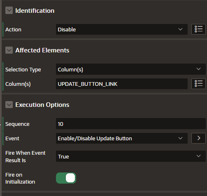Open the Fire When Event Result Is dropdown

(x=131, y=156)
